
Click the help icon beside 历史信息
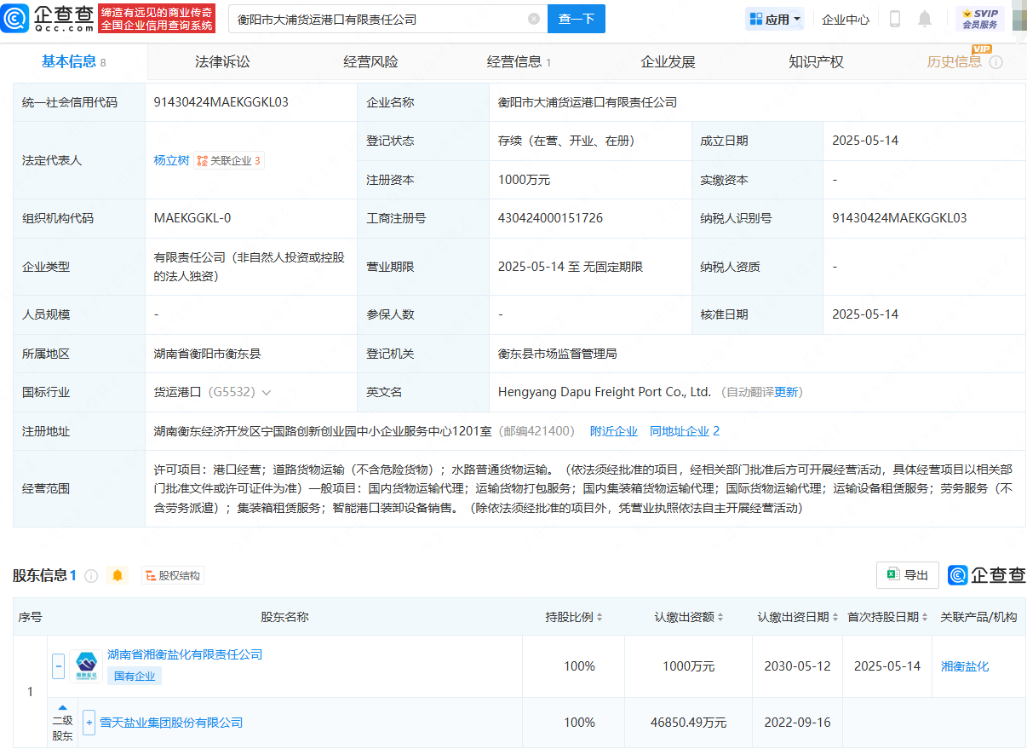click(x=995, y=62)
